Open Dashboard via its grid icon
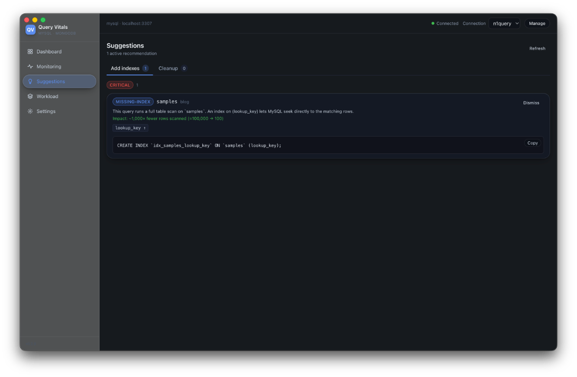The height and width of the screenshot is (377, 577). point(30,51)
